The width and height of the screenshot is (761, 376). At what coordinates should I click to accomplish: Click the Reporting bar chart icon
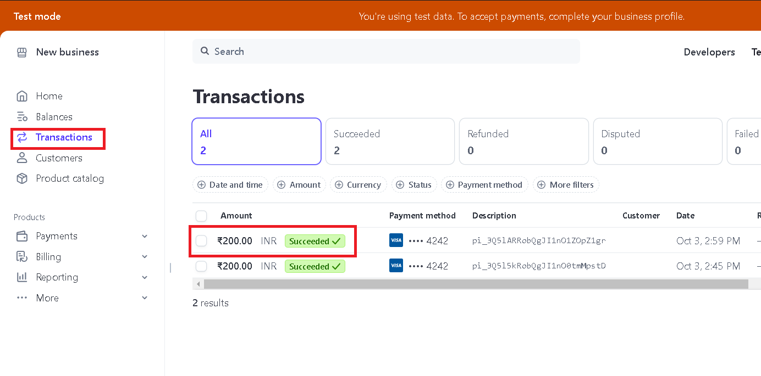[x=22, y=277]
